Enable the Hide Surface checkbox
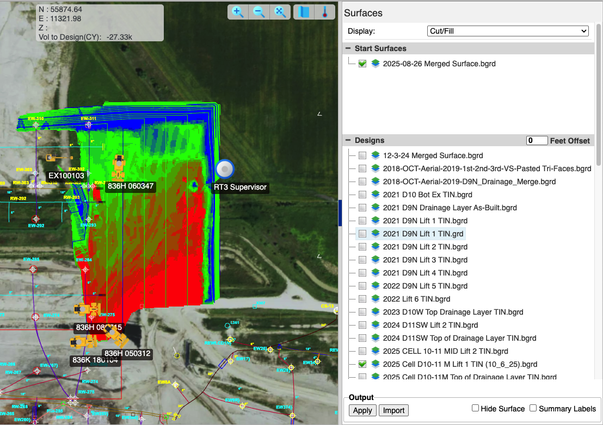Viewport: 603px width, 425px height. 475,408
